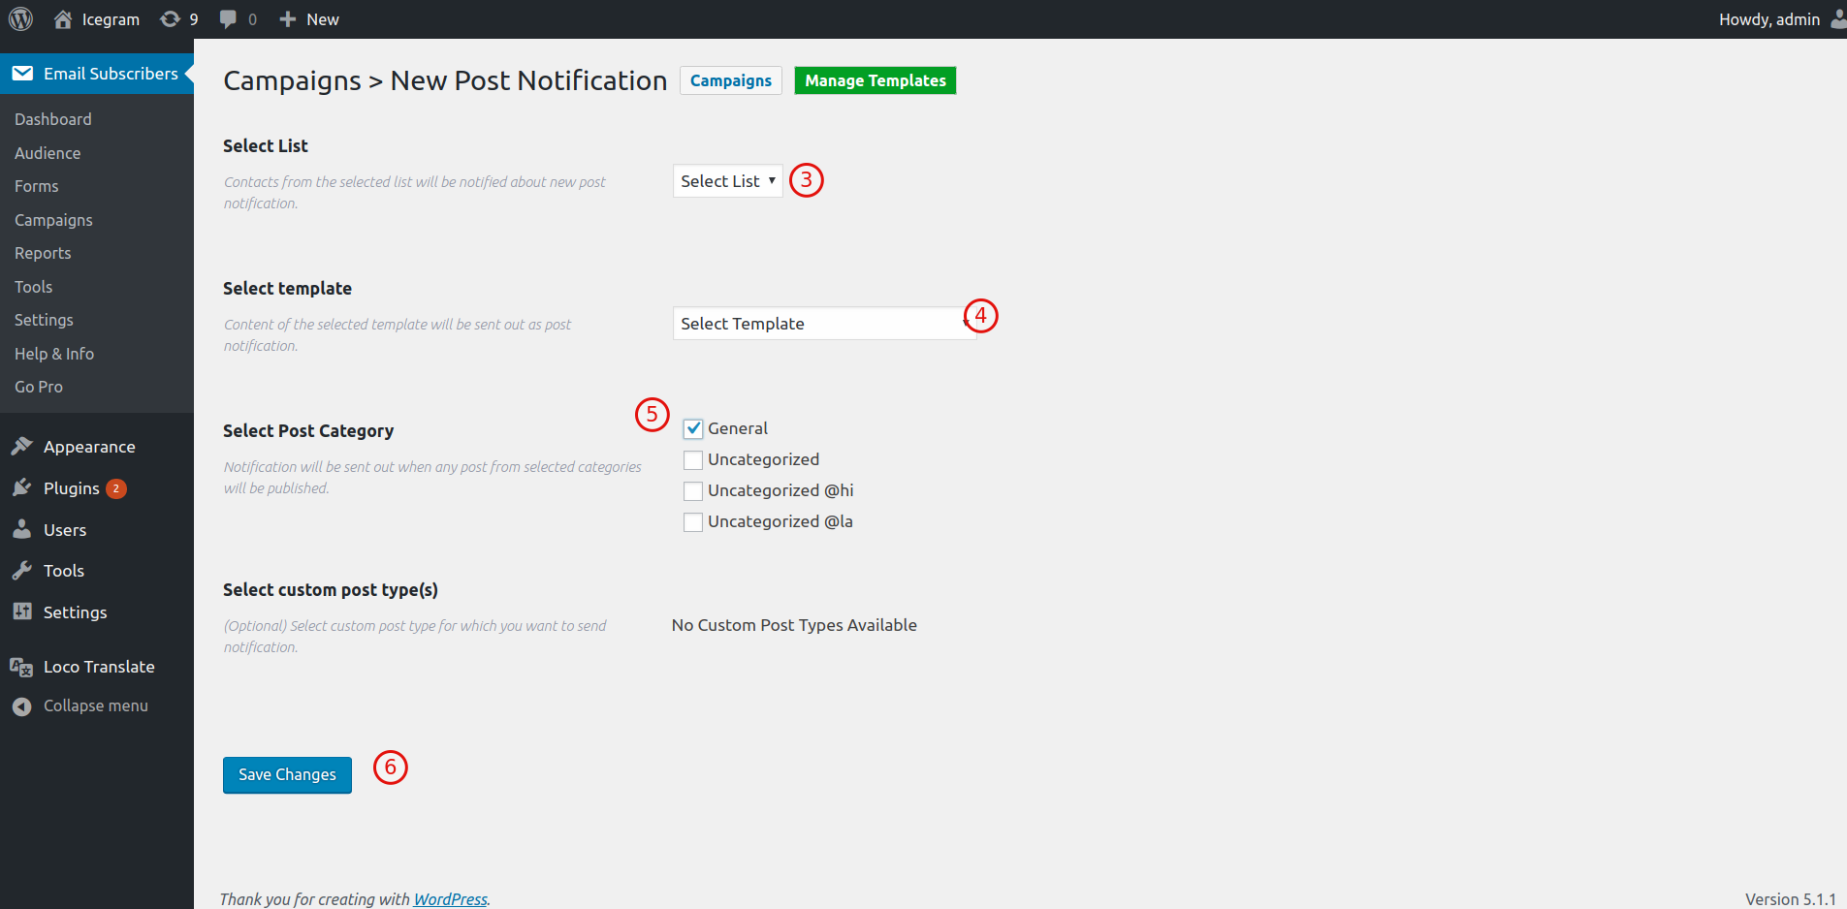Open the 9 pending updates icon
Viewport: 1847px width, 909px height.
(170, 19)
